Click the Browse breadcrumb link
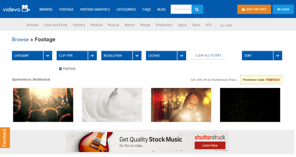 [x=20, y=40]
